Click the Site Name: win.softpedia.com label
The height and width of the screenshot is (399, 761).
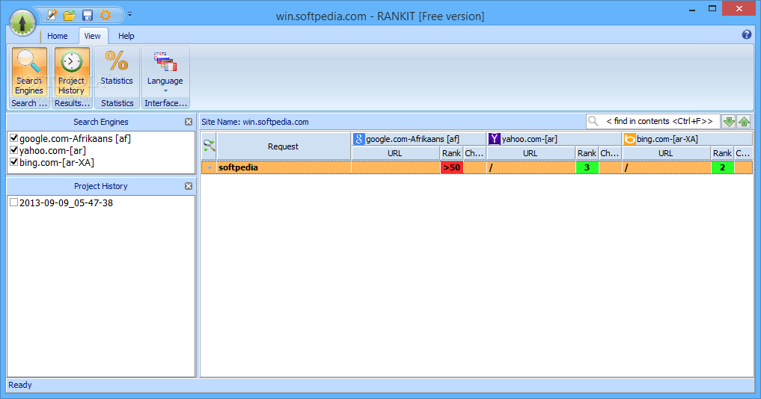click(255, 122)
